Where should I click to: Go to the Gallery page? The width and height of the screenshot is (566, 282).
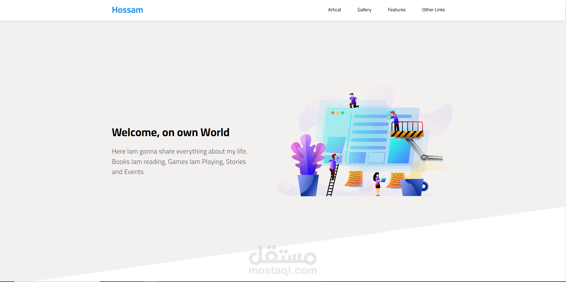[364, 10]
